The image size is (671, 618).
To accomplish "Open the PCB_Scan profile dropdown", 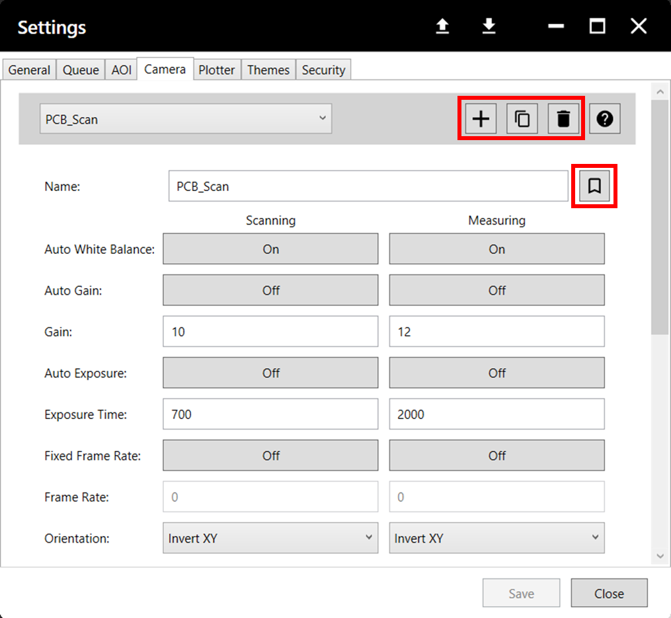I will pos(186,118).
